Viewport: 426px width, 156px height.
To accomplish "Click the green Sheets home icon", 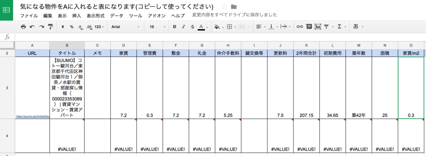I will point(6,10).
